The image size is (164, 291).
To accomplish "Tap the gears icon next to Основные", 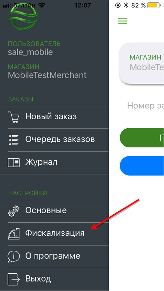I will [14, 211].
